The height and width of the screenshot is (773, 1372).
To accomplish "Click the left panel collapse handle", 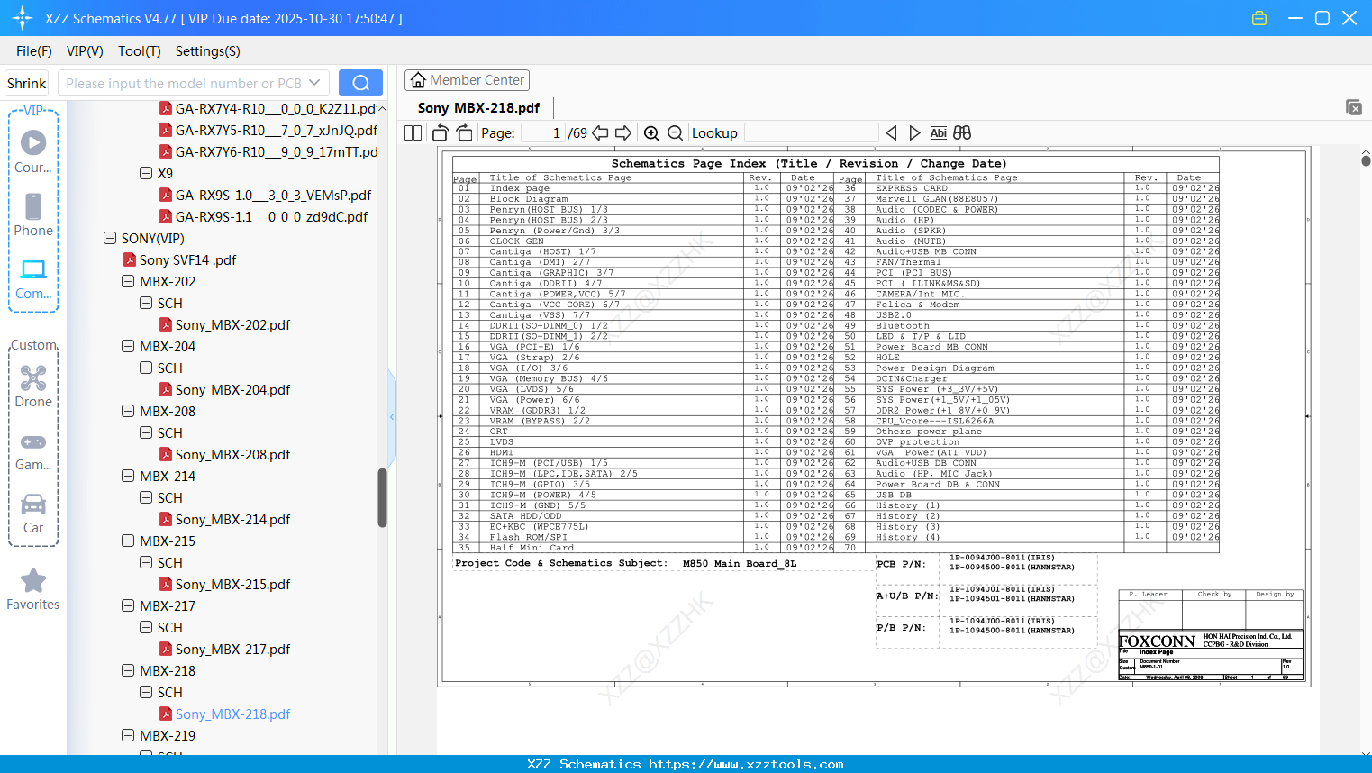I will 392,416.
